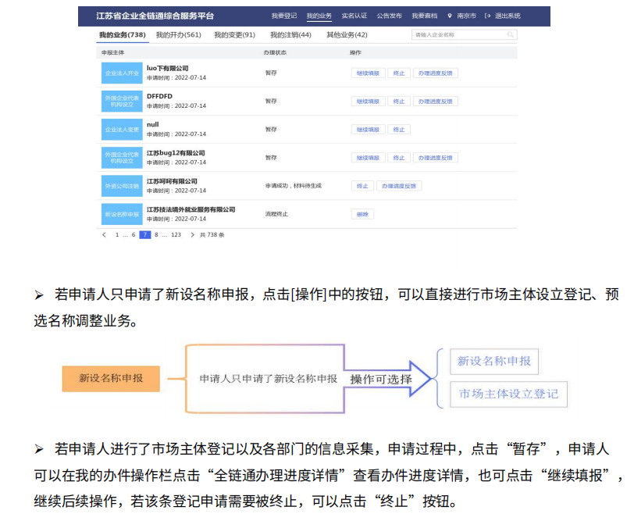The image size is (634, 521).
Task: Click the 市场主体设立登记 option box
Action: (x=508, y=394)
